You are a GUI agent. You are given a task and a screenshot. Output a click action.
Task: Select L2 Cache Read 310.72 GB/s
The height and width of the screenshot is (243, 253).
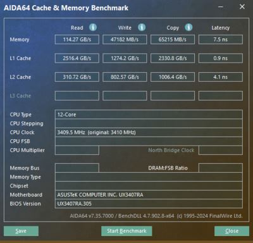coord(77,77)
